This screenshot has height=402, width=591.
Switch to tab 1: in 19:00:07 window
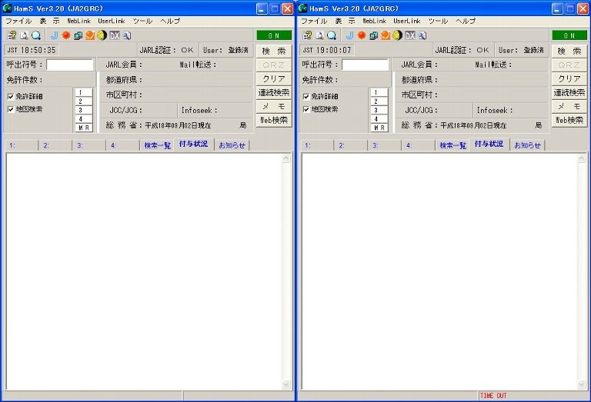click(x=317, y=145)
